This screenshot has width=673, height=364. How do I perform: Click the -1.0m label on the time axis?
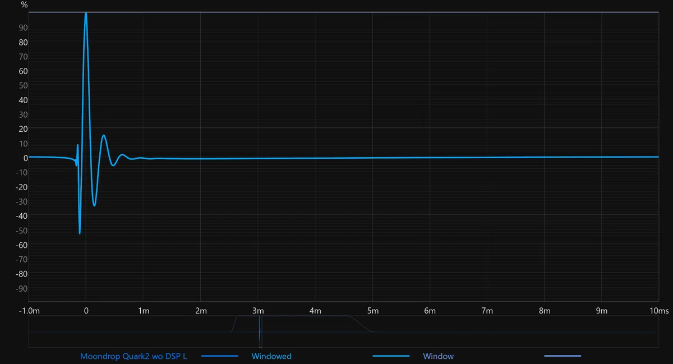[x=29, y=311]
